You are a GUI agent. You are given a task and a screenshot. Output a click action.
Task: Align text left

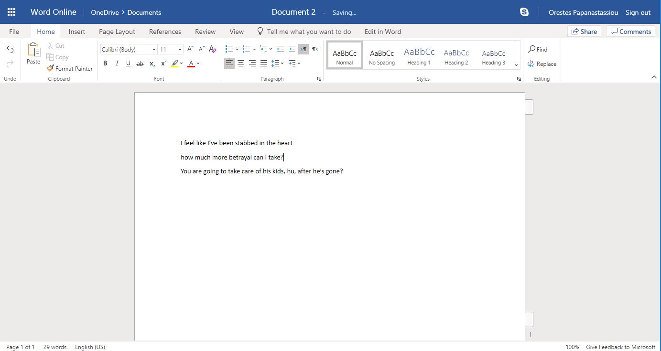(229, 64)
